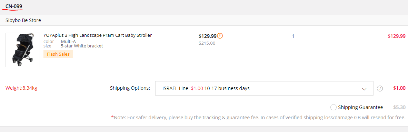Click the item quantity value 1
The image size is (408, 132).
click(x=293, y=36)
